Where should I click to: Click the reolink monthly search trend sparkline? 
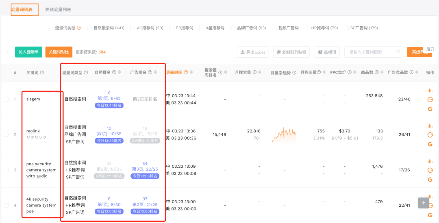(284, 134)
